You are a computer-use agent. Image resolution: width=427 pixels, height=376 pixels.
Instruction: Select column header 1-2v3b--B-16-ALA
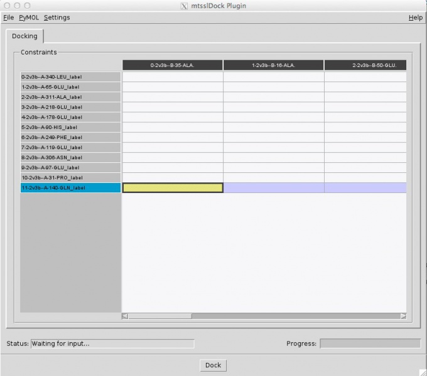pos(273,65)
